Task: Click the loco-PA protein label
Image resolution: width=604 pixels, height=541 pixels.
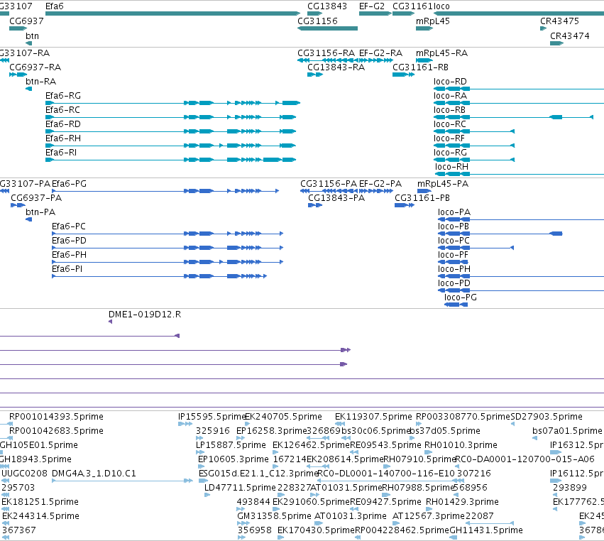Action: click(x=454, y=212)
